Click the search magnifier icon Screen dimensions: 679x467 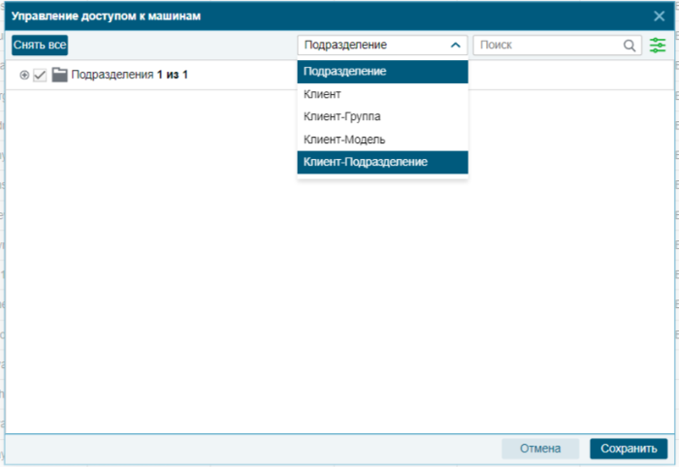pyautogui.click(x=630, y=46)
